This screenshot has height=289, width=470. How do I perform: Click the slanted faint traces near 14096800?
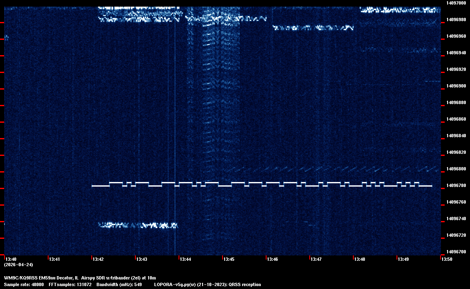332,169
